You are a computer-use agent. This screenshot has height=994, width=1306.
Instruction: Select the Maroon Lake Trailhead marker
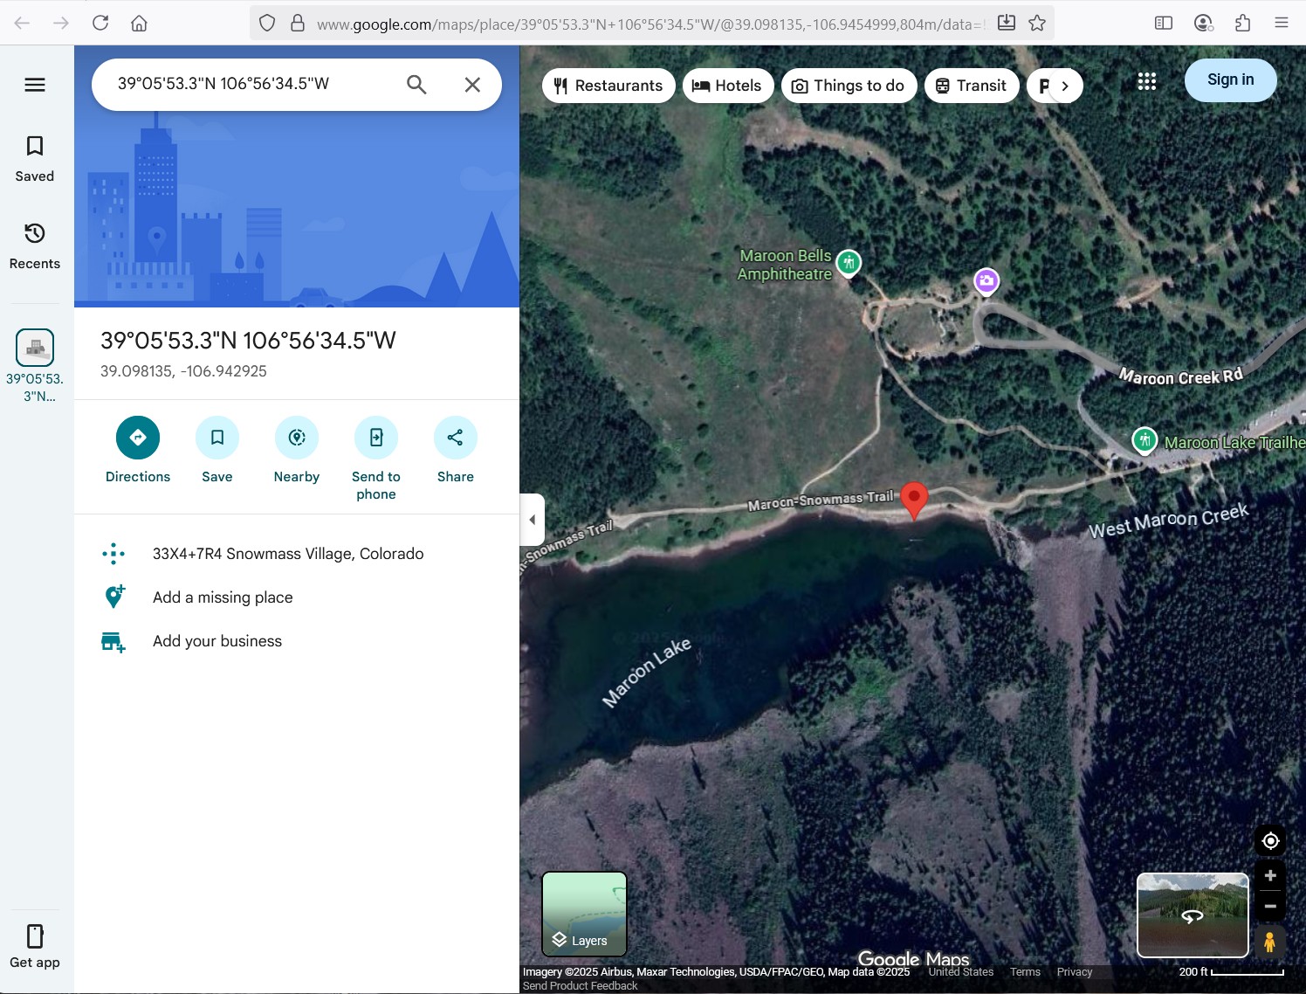tap(1144, 440)
